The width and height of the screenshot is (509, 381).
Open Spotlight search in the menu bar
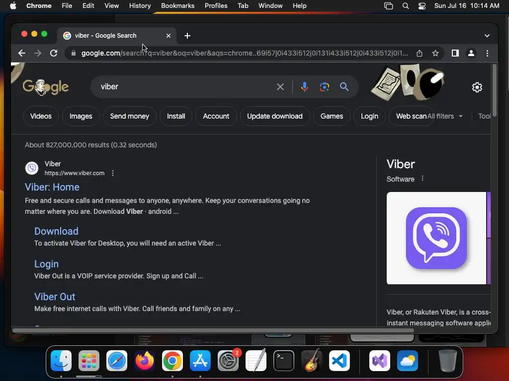[x=406, y=6]
